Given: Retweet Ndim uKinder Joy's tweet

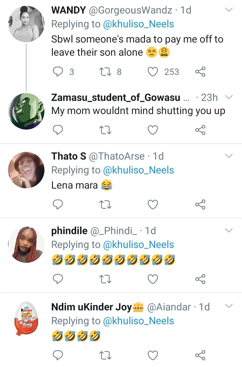Looking at the screenshot, I should pos(106,355).
